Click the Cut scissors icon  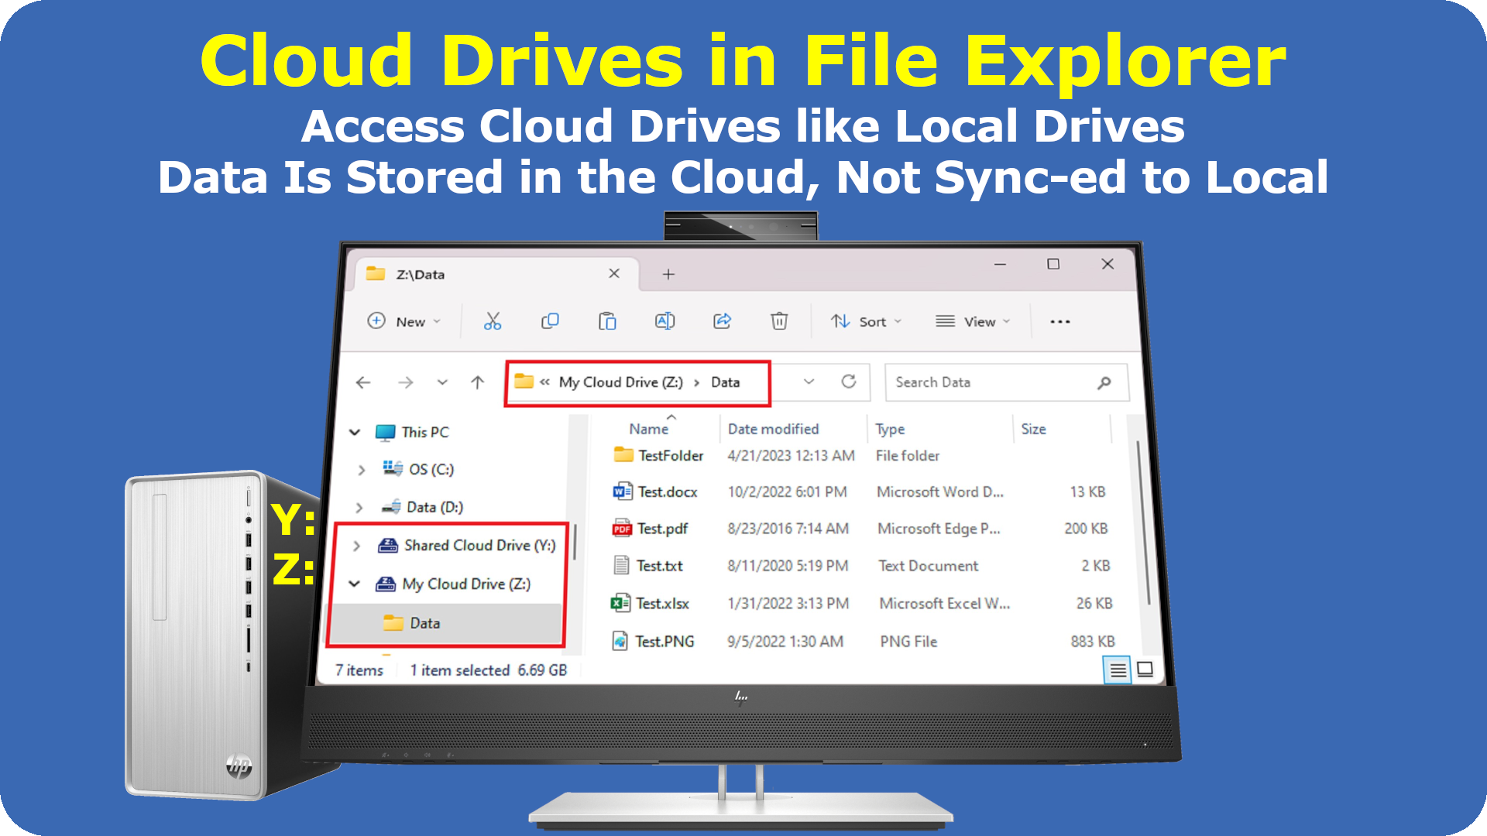(x=493, y=321)
